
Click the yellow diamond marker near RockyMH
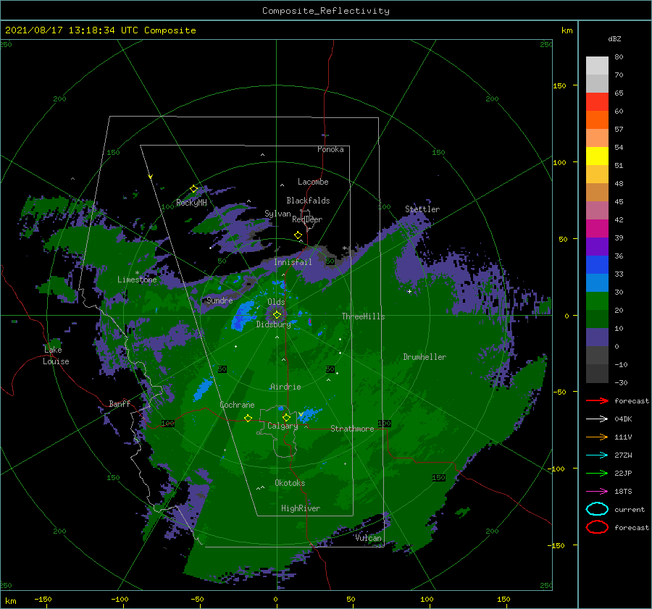point(193,189)
